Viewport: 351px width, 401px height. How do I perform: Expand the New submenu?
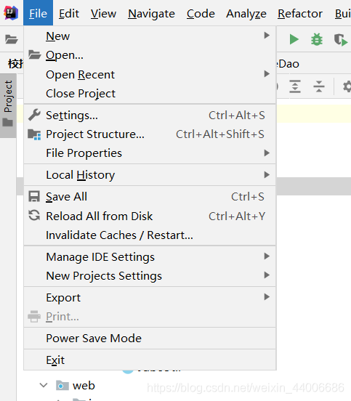(x=150, y=36)
